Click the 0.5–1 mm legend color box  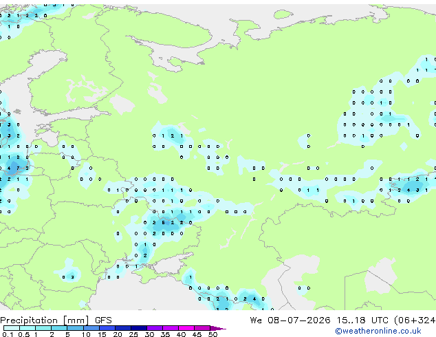click(x=28, y=328)
